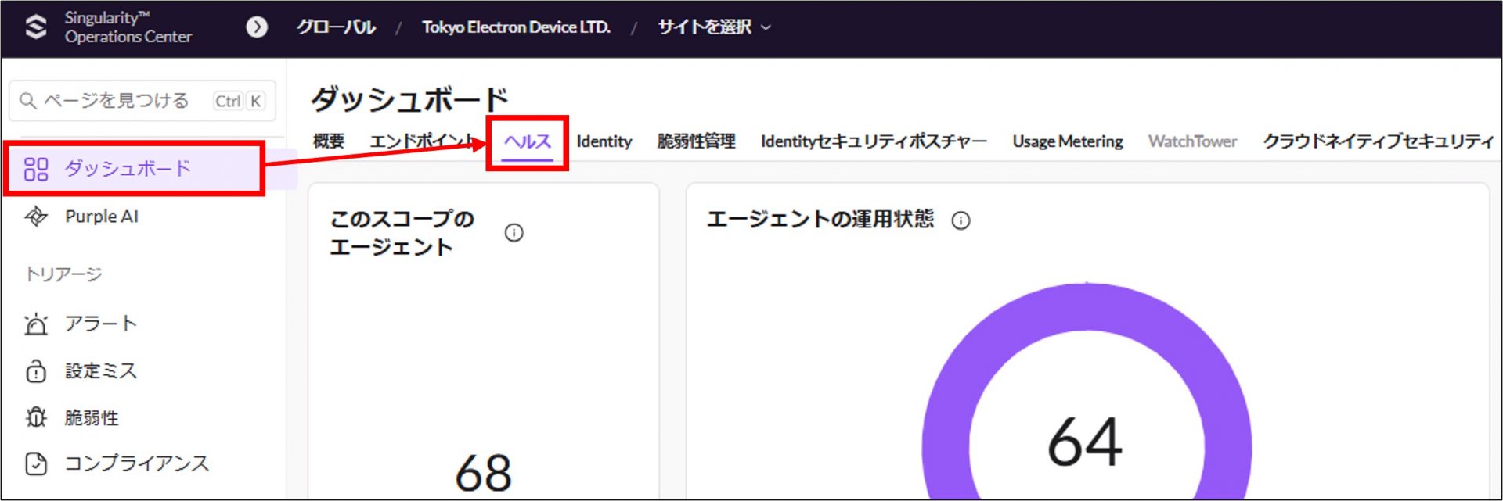Viewport: 1503px width, 501px height.
Task: Open the 脆弱性管理 tab
Action: (696, 141)
